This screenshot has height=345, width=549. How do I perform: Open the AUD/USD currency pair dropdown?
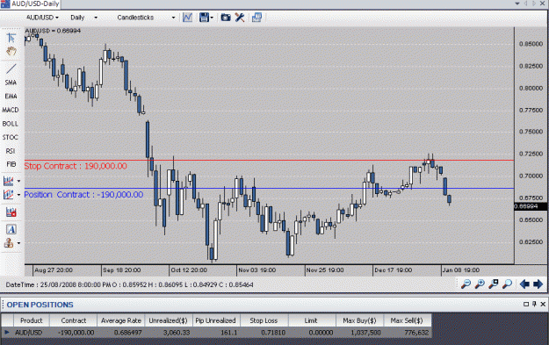pos(42,18)
